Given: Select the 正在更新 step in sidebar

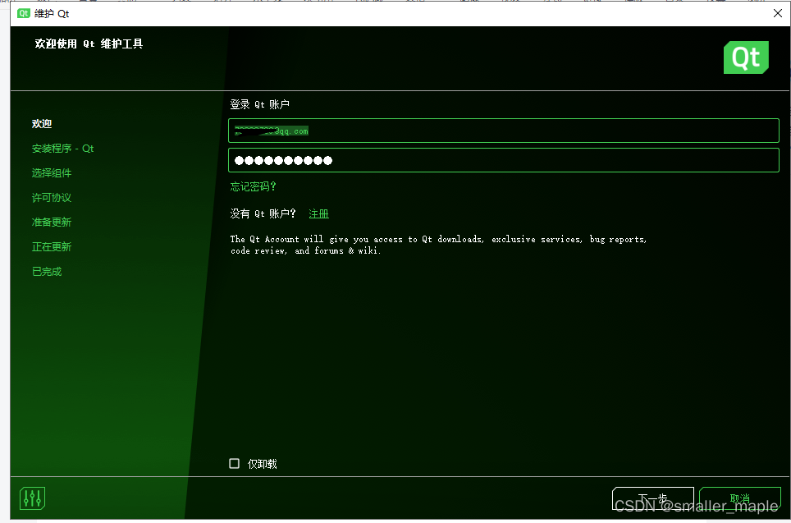Looking at the screenshot, I should point(52,247).
